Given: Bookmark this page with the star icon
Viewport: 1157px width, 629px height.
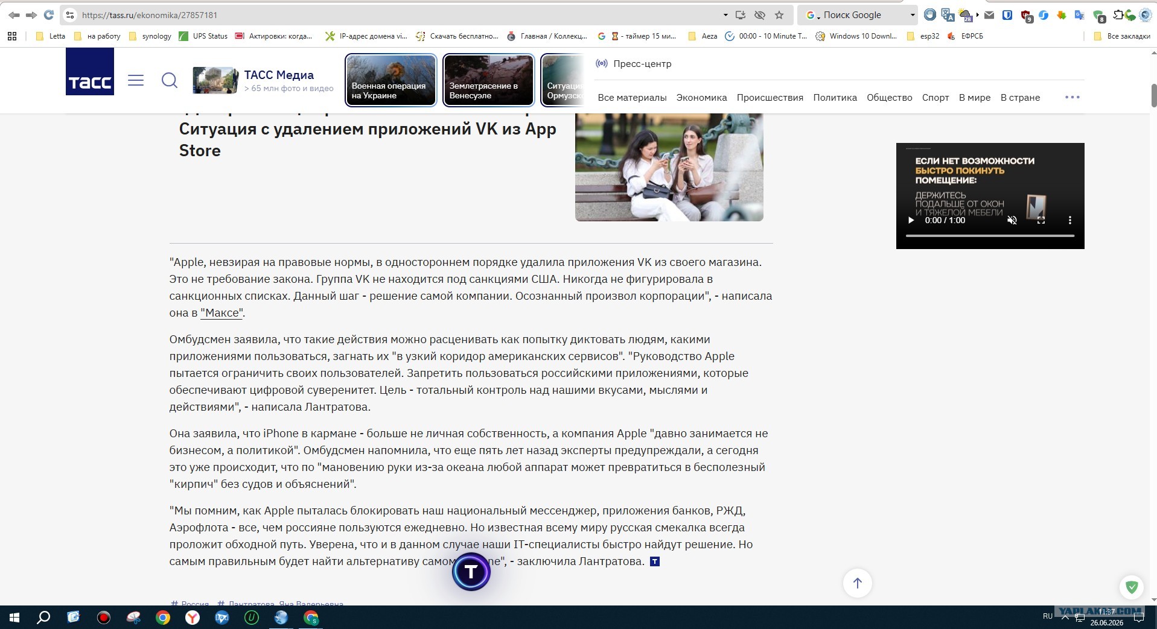Looking at the screenshot, I should 779,15.
